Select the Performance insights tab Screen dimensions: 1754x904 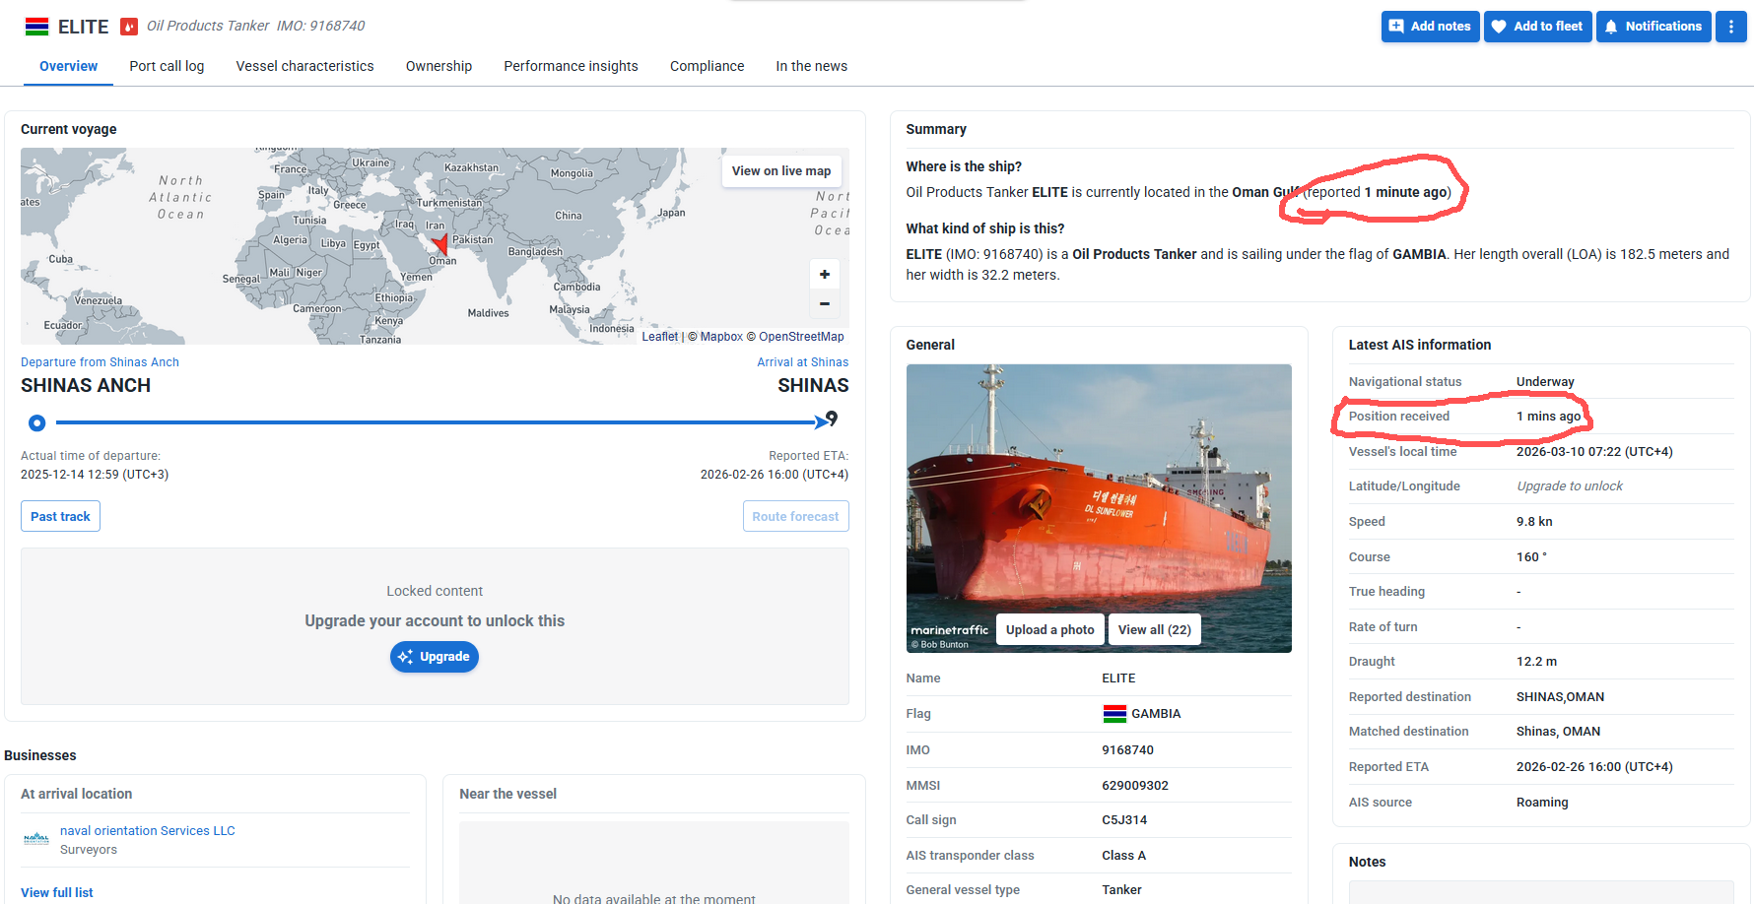point(571,66)
